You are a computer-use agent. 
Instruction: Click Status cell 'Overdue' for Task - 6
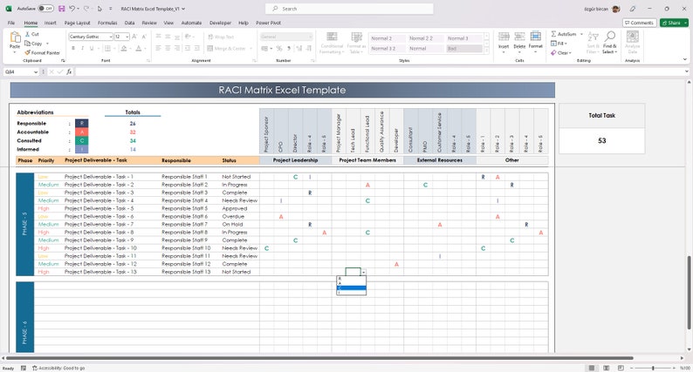coord(233,217)
